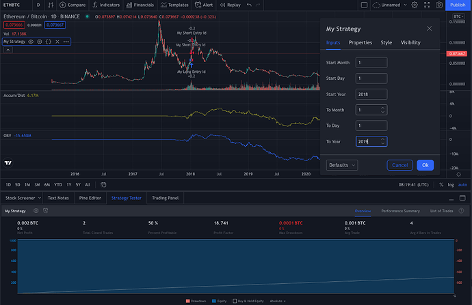Viewport: 472px width, 305px height.
Task: Toggle percent scale mode
Action: pyautogui.click(x=441, y=185)
